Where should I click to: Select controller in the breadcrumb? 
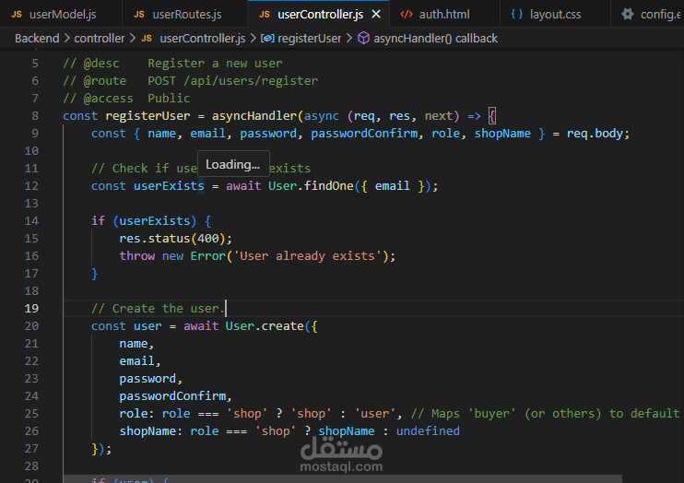tap(99, 39)
